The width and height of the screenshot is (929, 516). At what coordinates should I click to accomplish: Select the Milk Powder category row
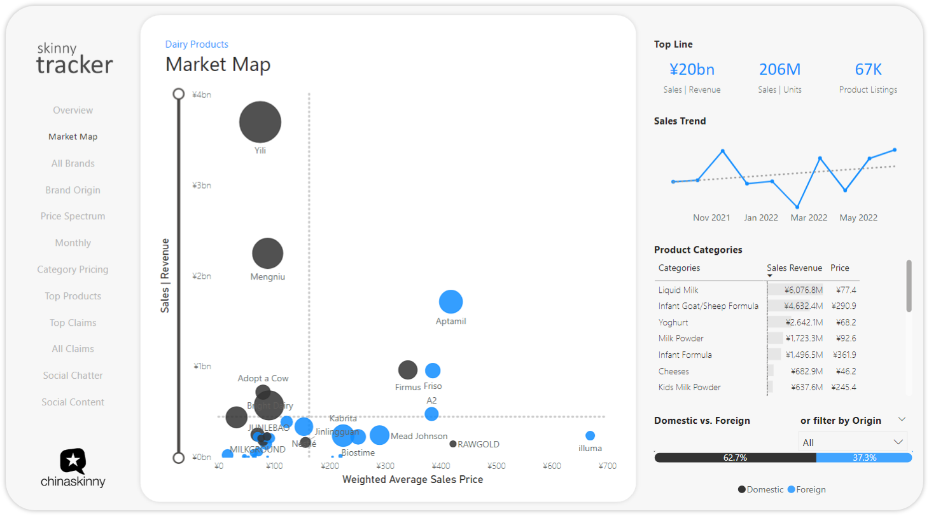pos(757,338)
